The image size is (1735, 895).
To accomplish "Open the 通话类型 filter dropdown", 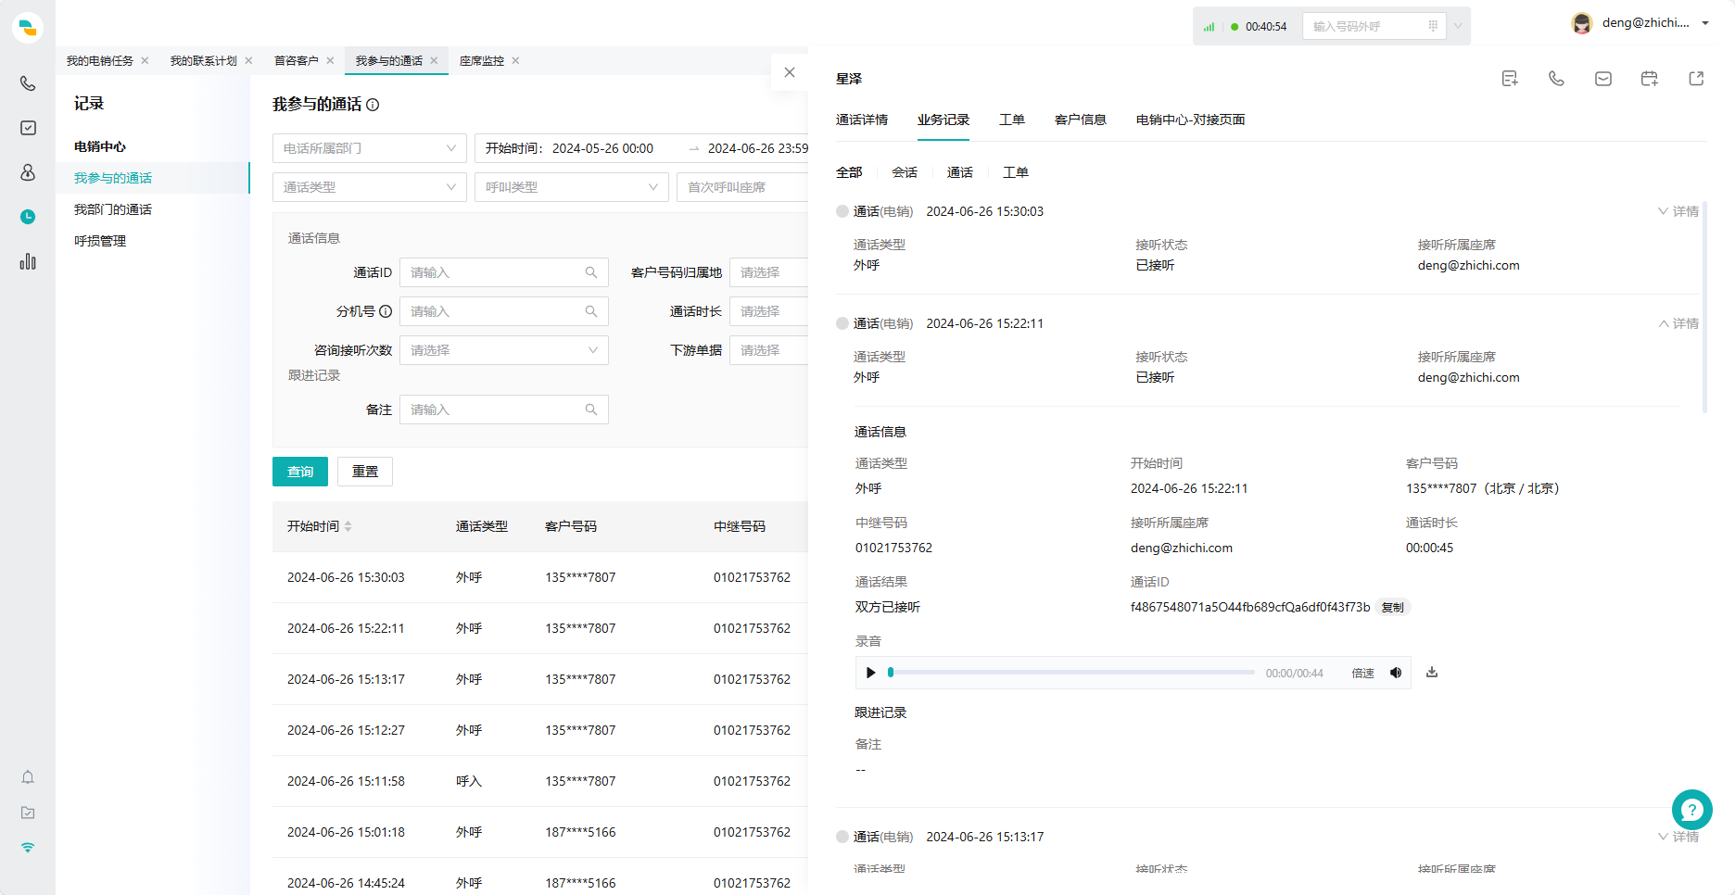I will tap(370, 187).
